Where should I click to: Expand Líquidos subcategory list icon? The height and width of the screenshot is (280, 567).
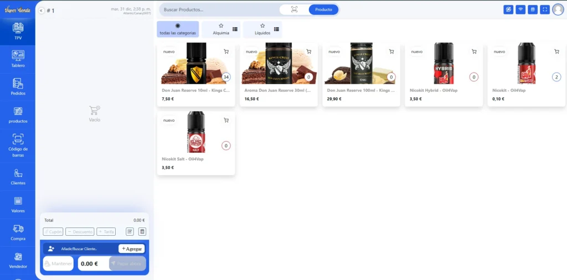click(277, 29)
